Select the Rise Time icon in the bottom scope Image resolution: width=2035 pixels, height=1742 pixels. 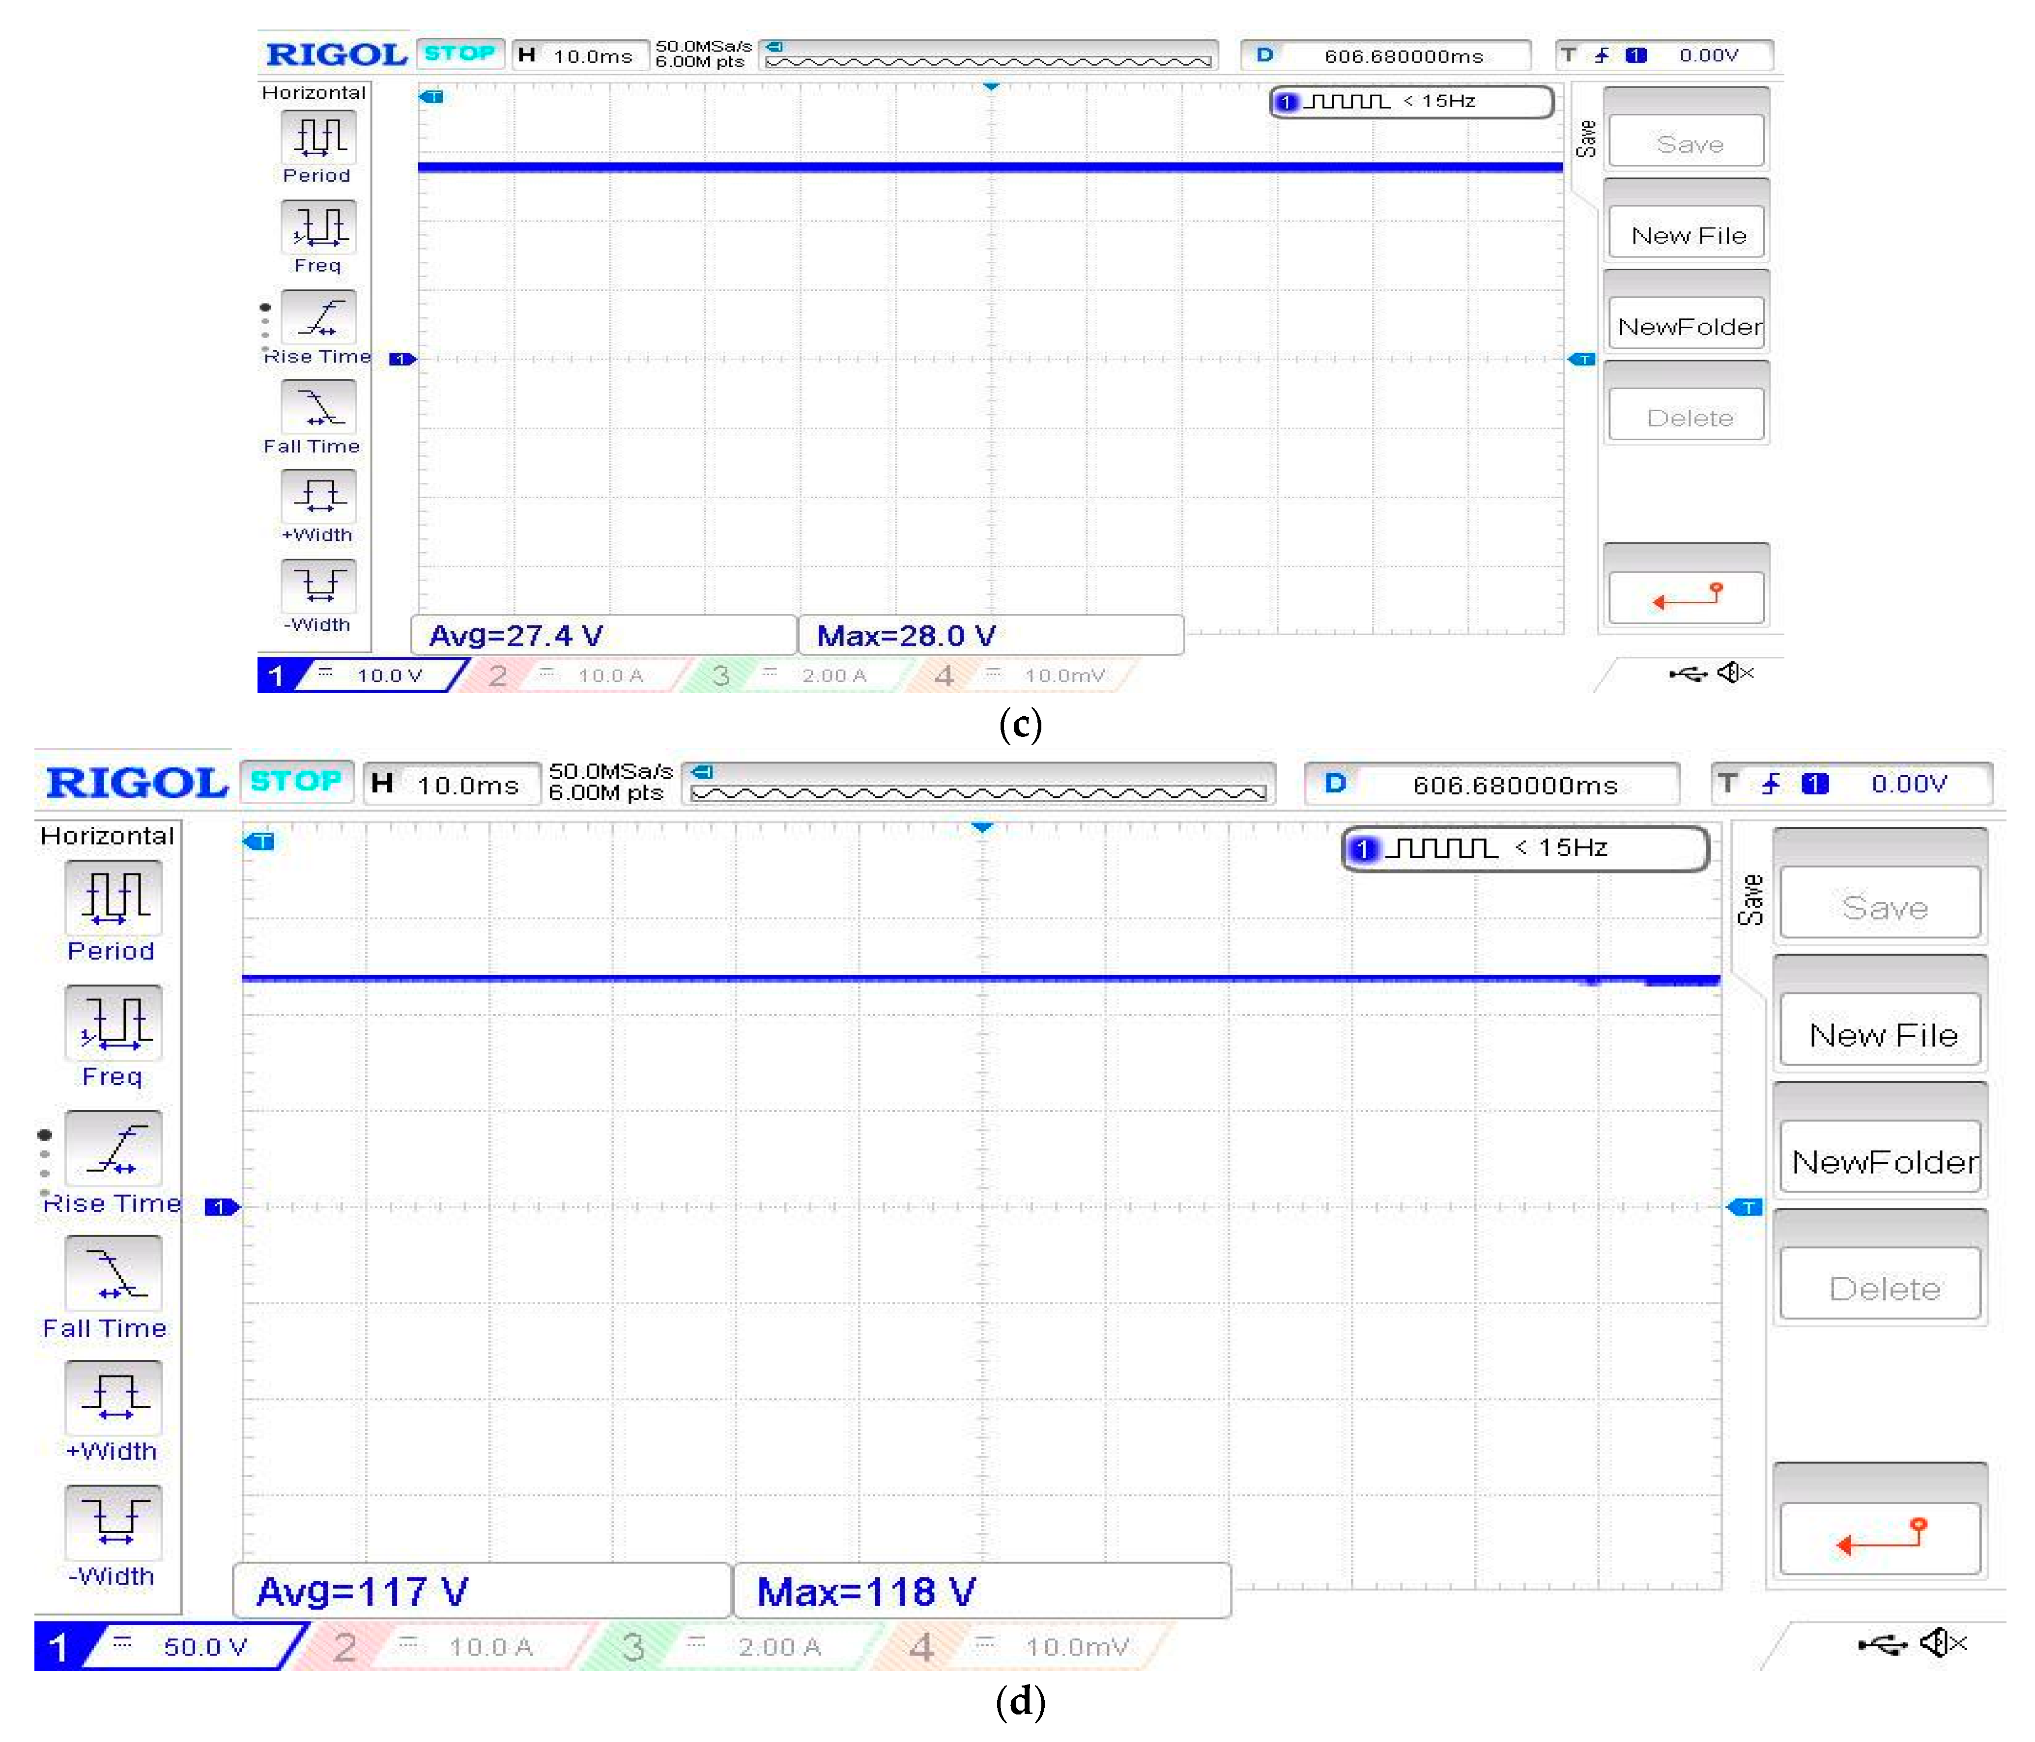(x=113, y=1148)
